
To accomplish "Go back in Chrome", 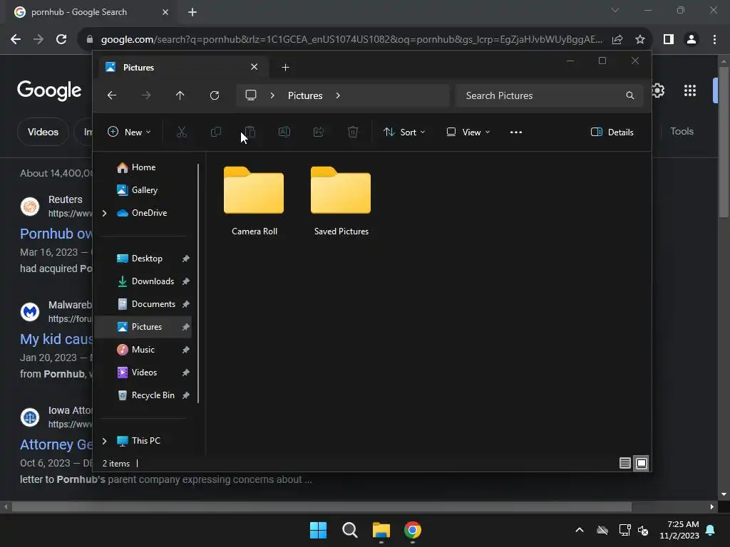I will click(x=16, y=39).
